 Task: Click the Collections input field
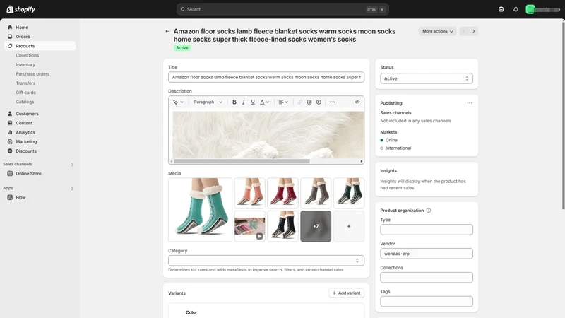[x=427, y=278]
